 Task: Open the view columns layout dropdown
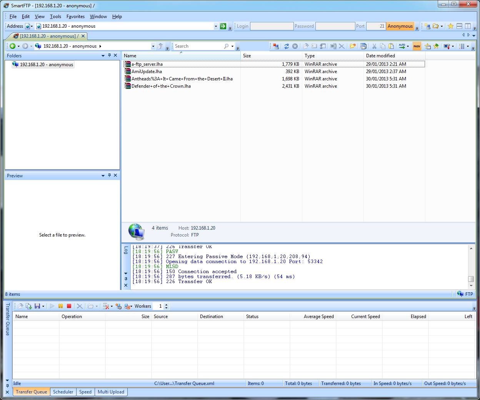467,47
